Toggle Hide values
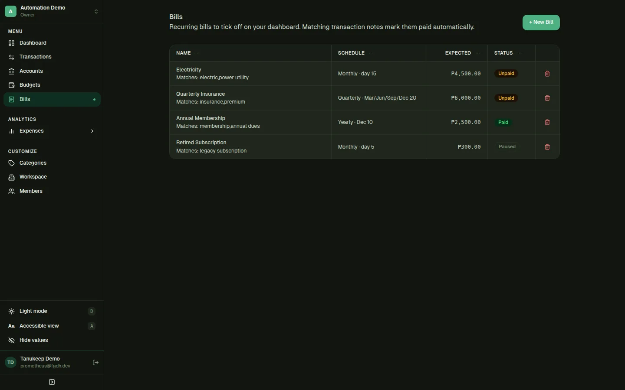625x390 pixels. (x=52, y=341)
